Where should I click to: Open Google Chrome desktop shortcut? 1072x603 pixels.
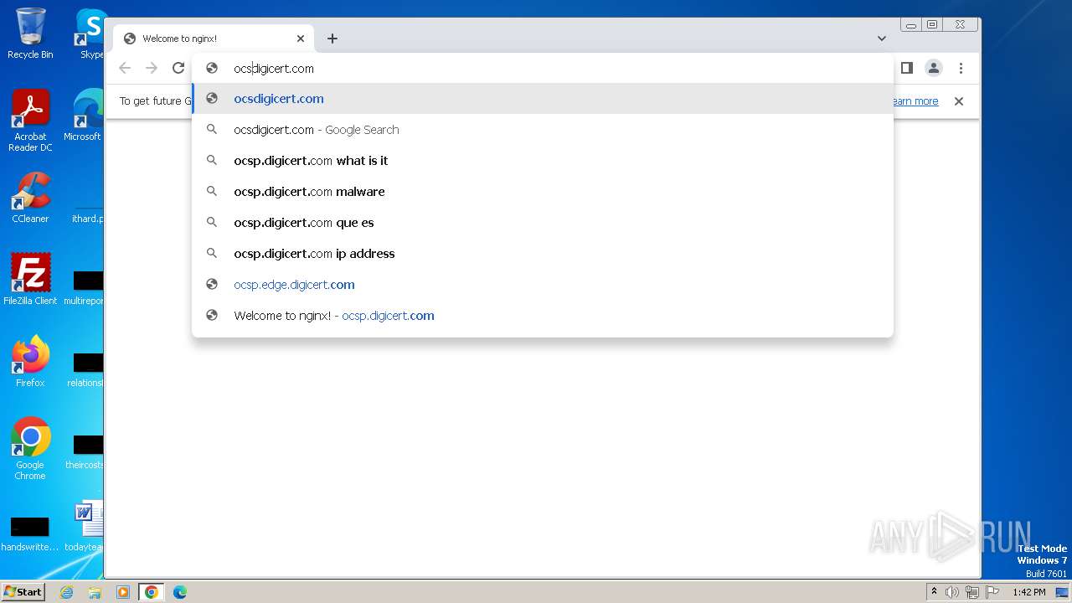[30, 449]
